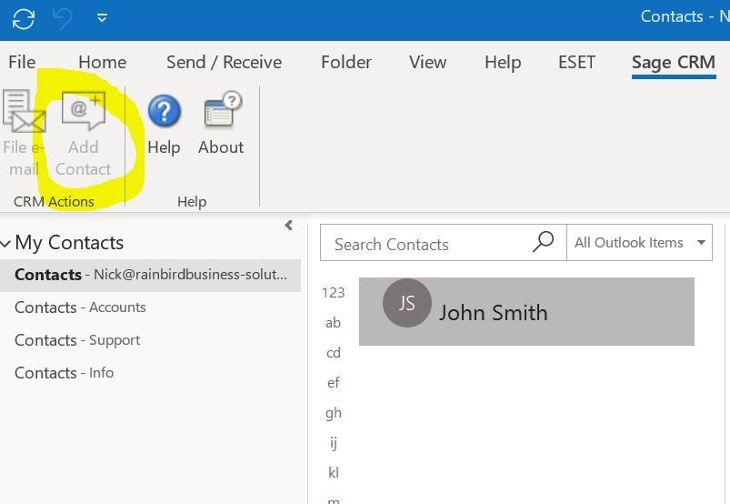Jump to contacts under ab

(333, 323)
